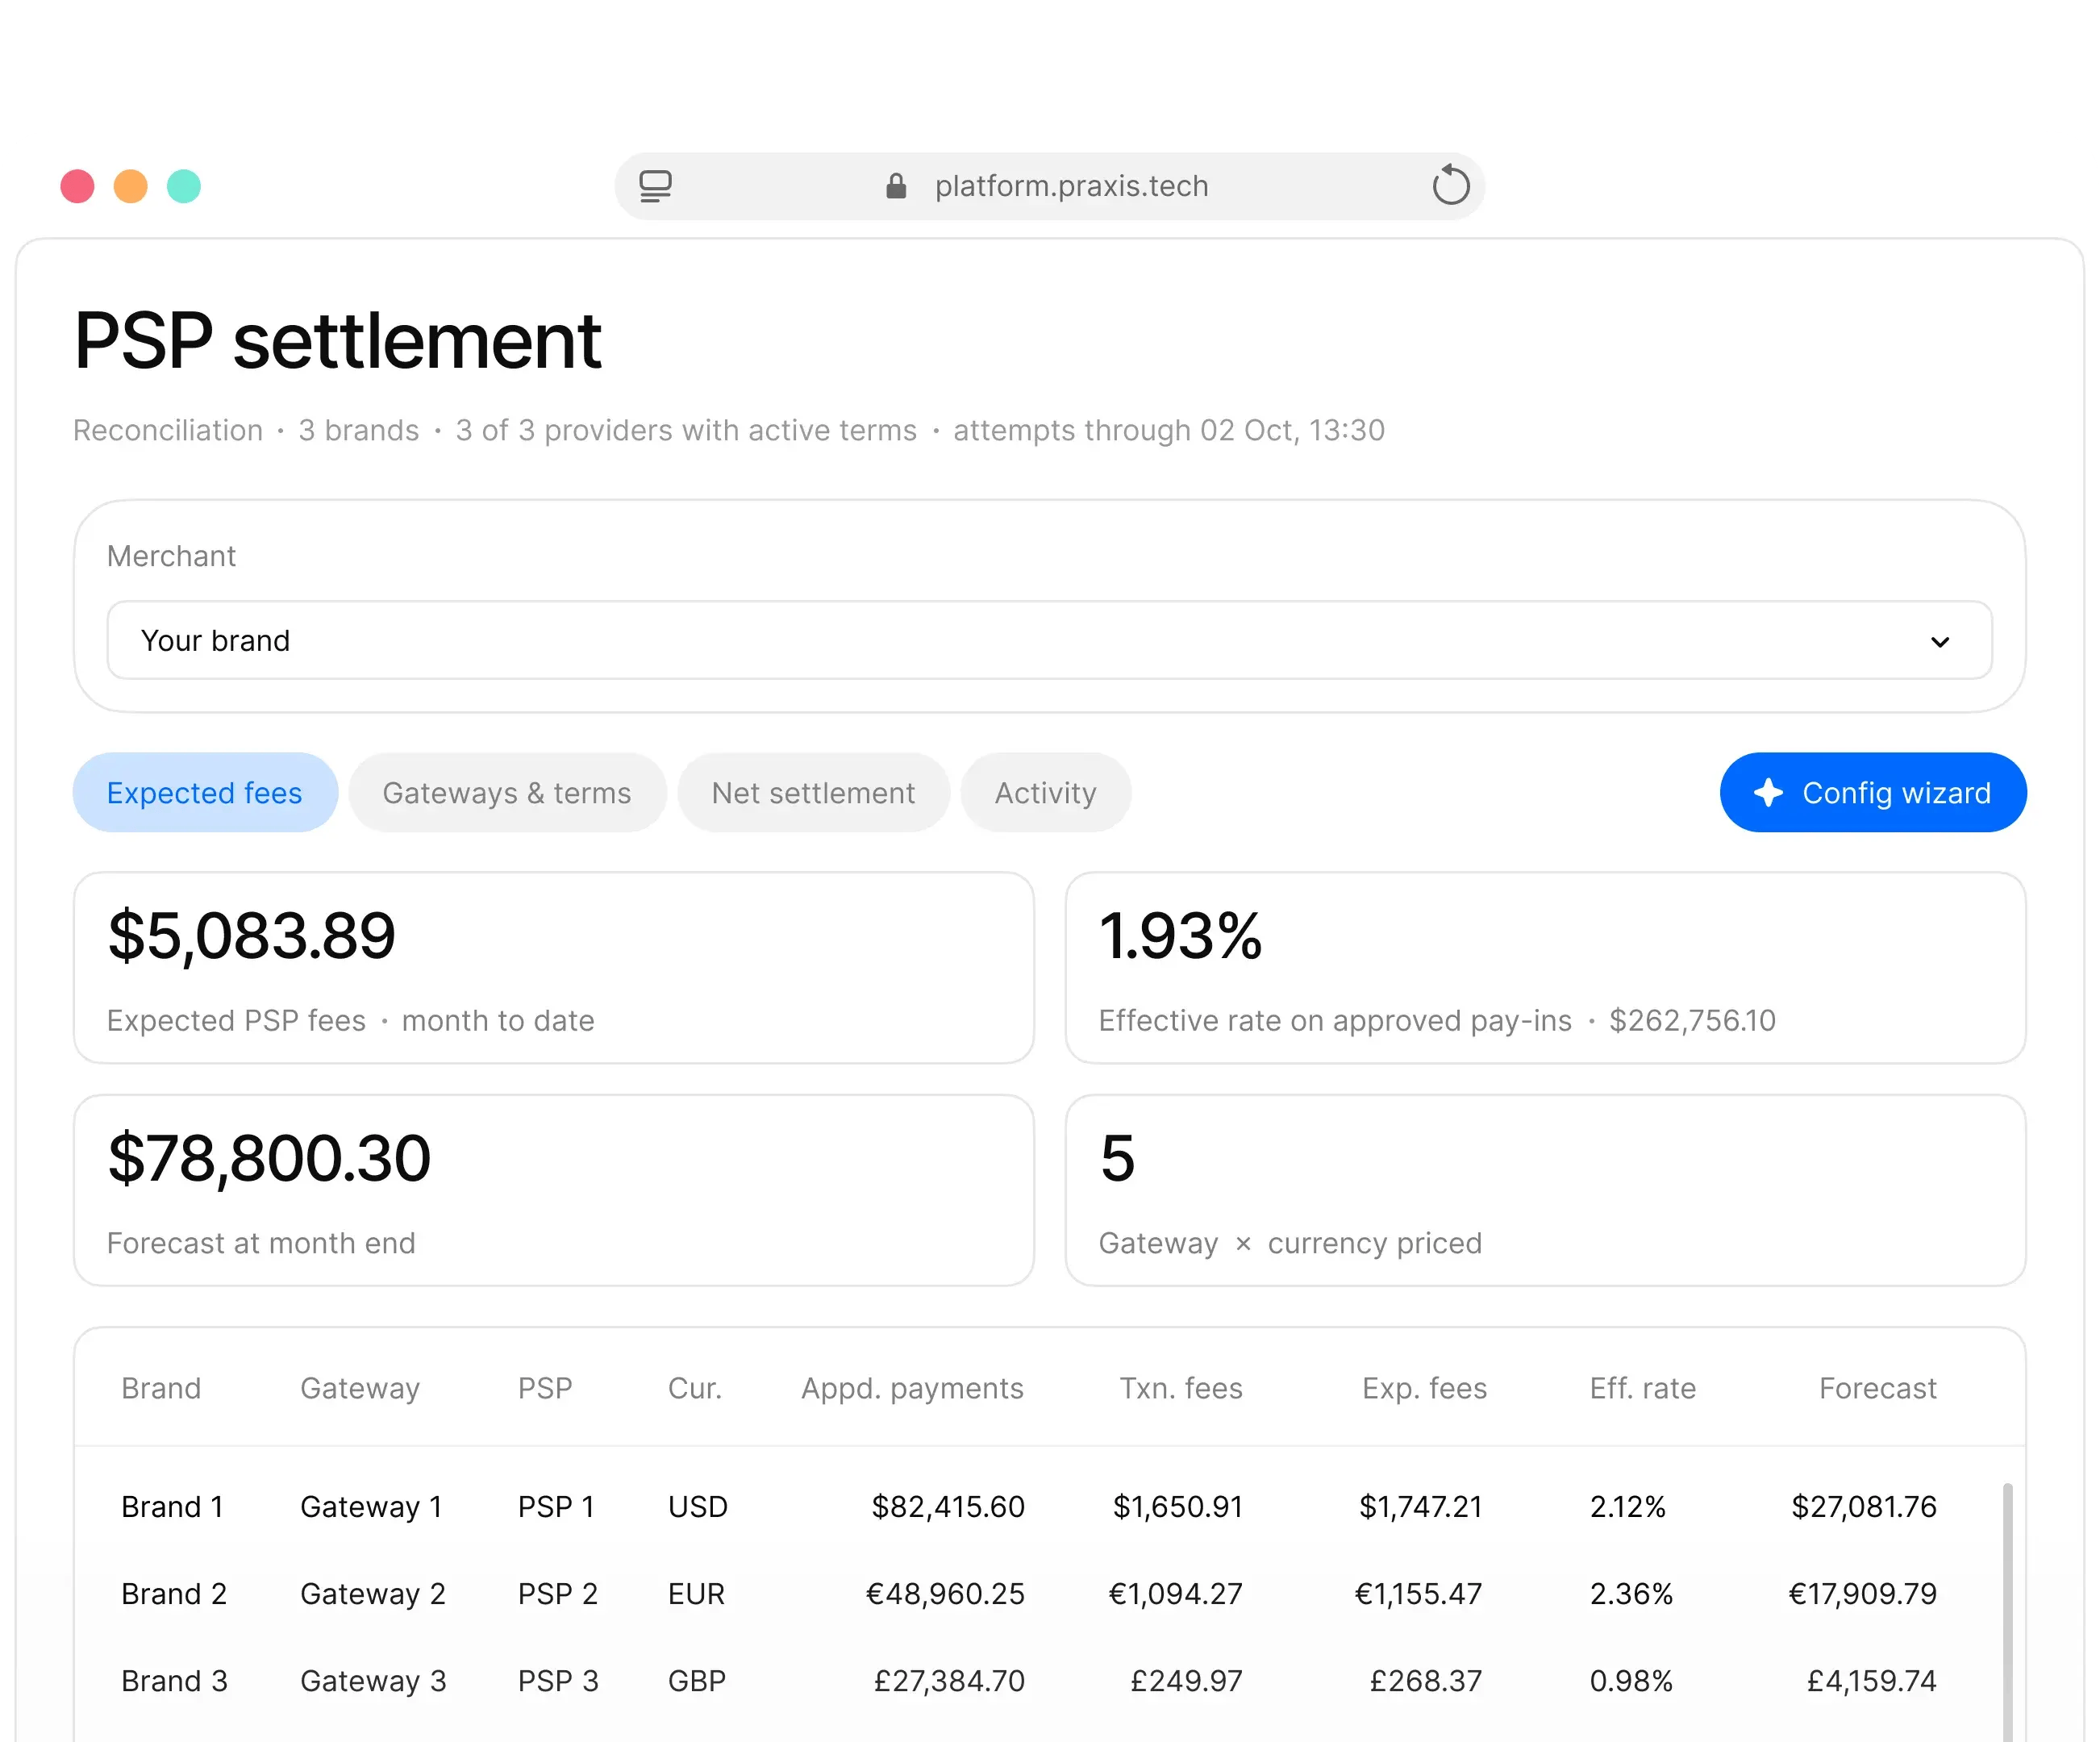Click the Appd. payments column header
Viewport: 2100px width, 1742px height.
click(912, 1389)
